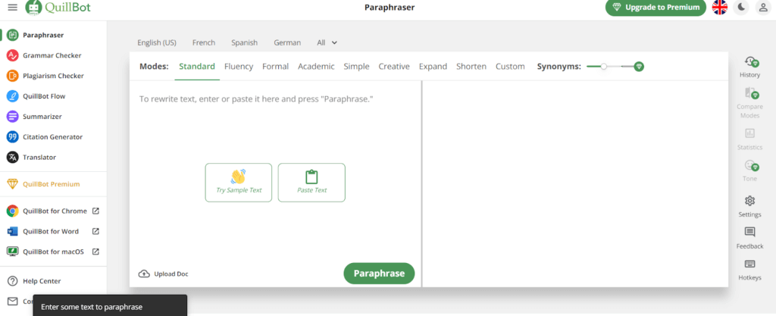Viewport: 776px width, 316px height.
Task: Click Try Sample Text button
Action: (x=239, y=183)
